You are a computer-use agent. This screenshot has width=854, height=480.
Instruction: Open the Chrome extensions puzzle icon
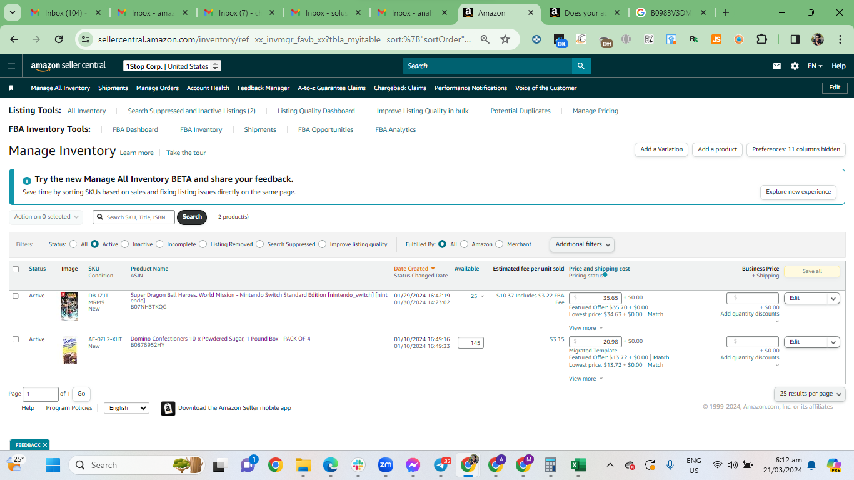[761, 39]
